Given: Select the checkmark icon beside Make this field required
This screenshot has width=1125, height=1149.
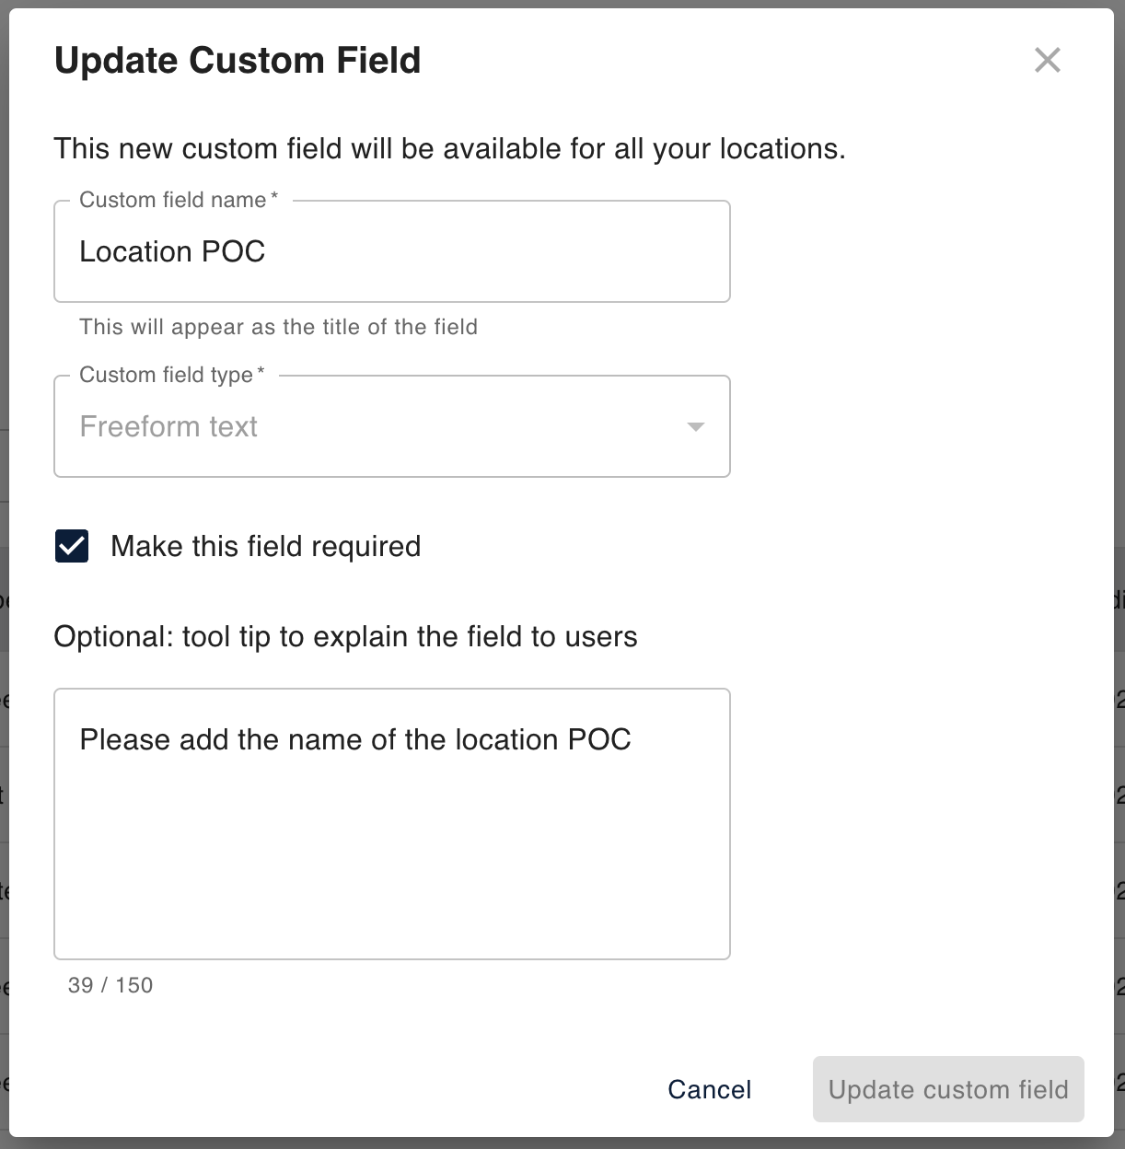Looking at the screenshot, I should (71, 546).
